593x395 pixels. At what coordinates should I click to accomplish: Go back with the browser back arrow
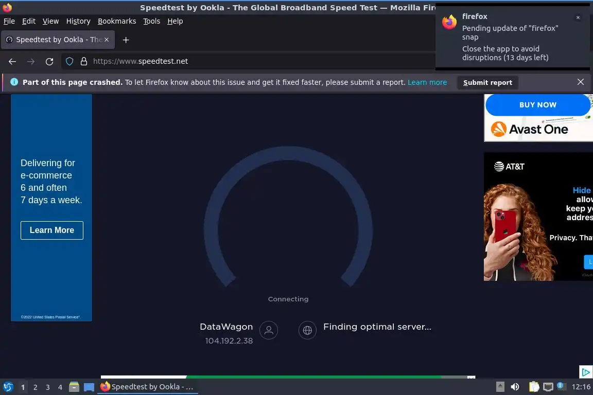tap(12, 61)
